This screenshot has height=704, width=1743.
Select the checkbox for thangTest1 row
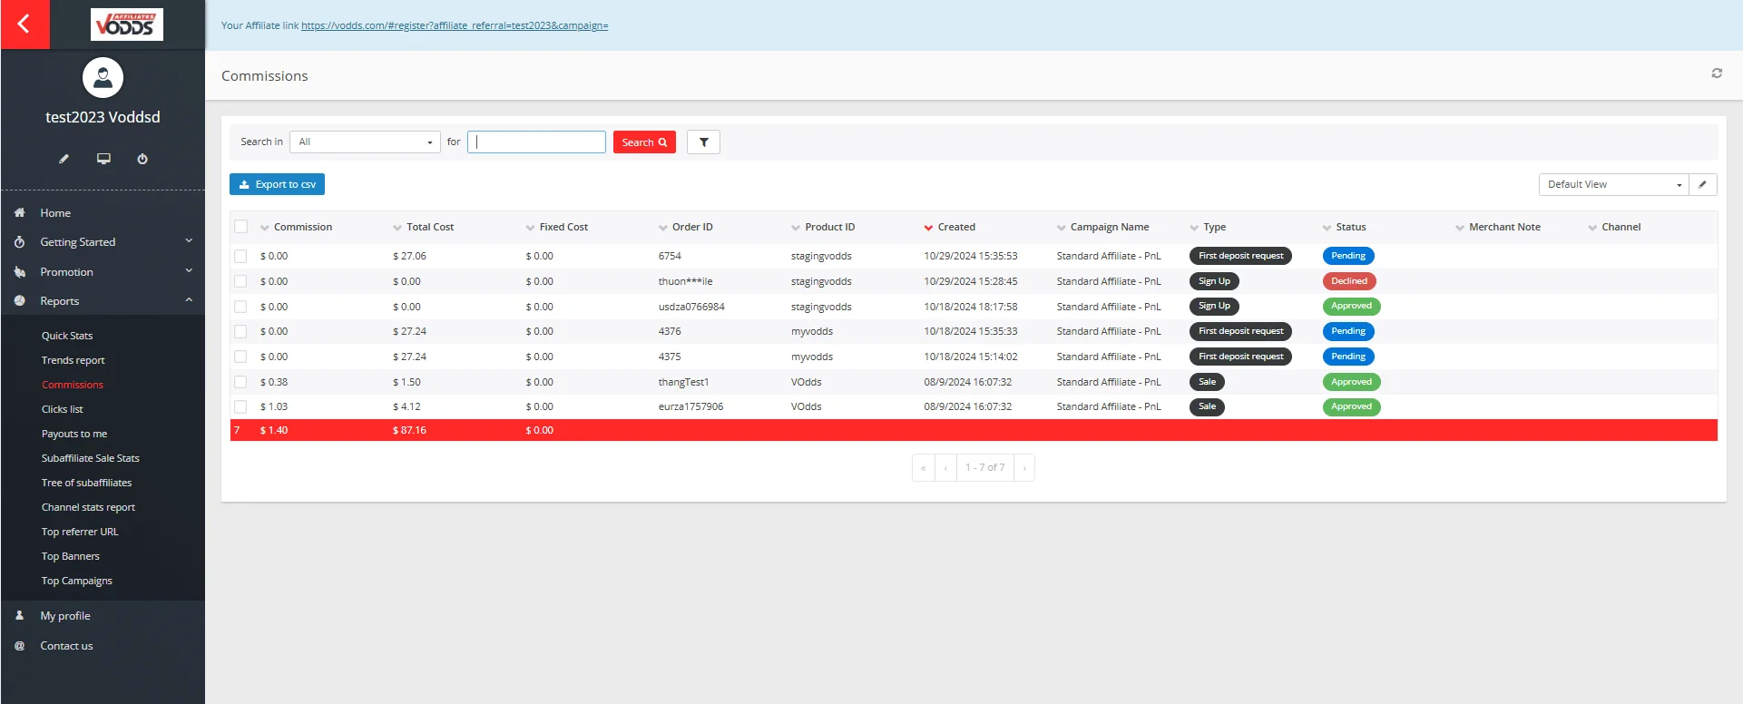[240, 382]
